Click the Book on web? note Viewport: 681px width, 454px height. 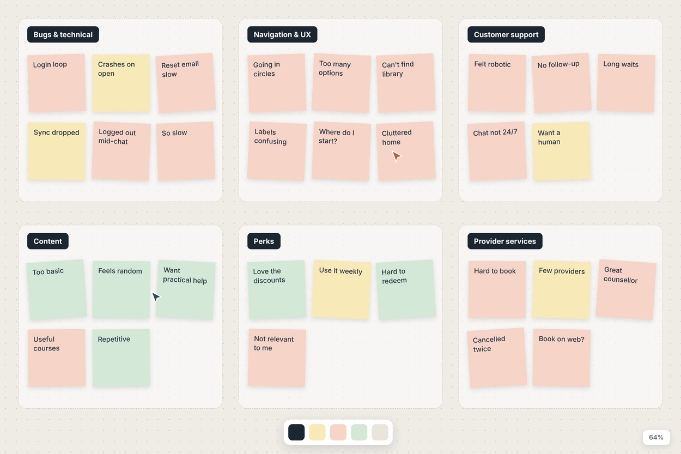[562, 358]
